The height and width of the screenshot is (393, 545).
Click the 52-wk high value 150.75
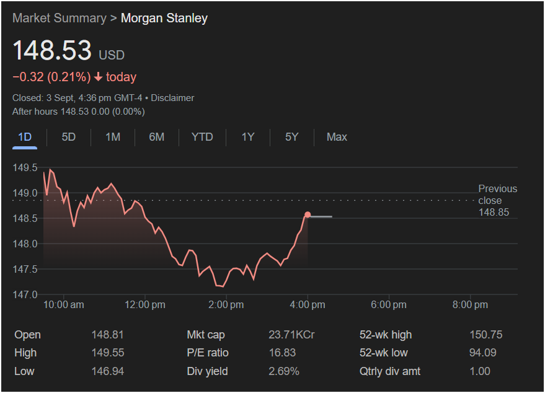pos(486,335)
